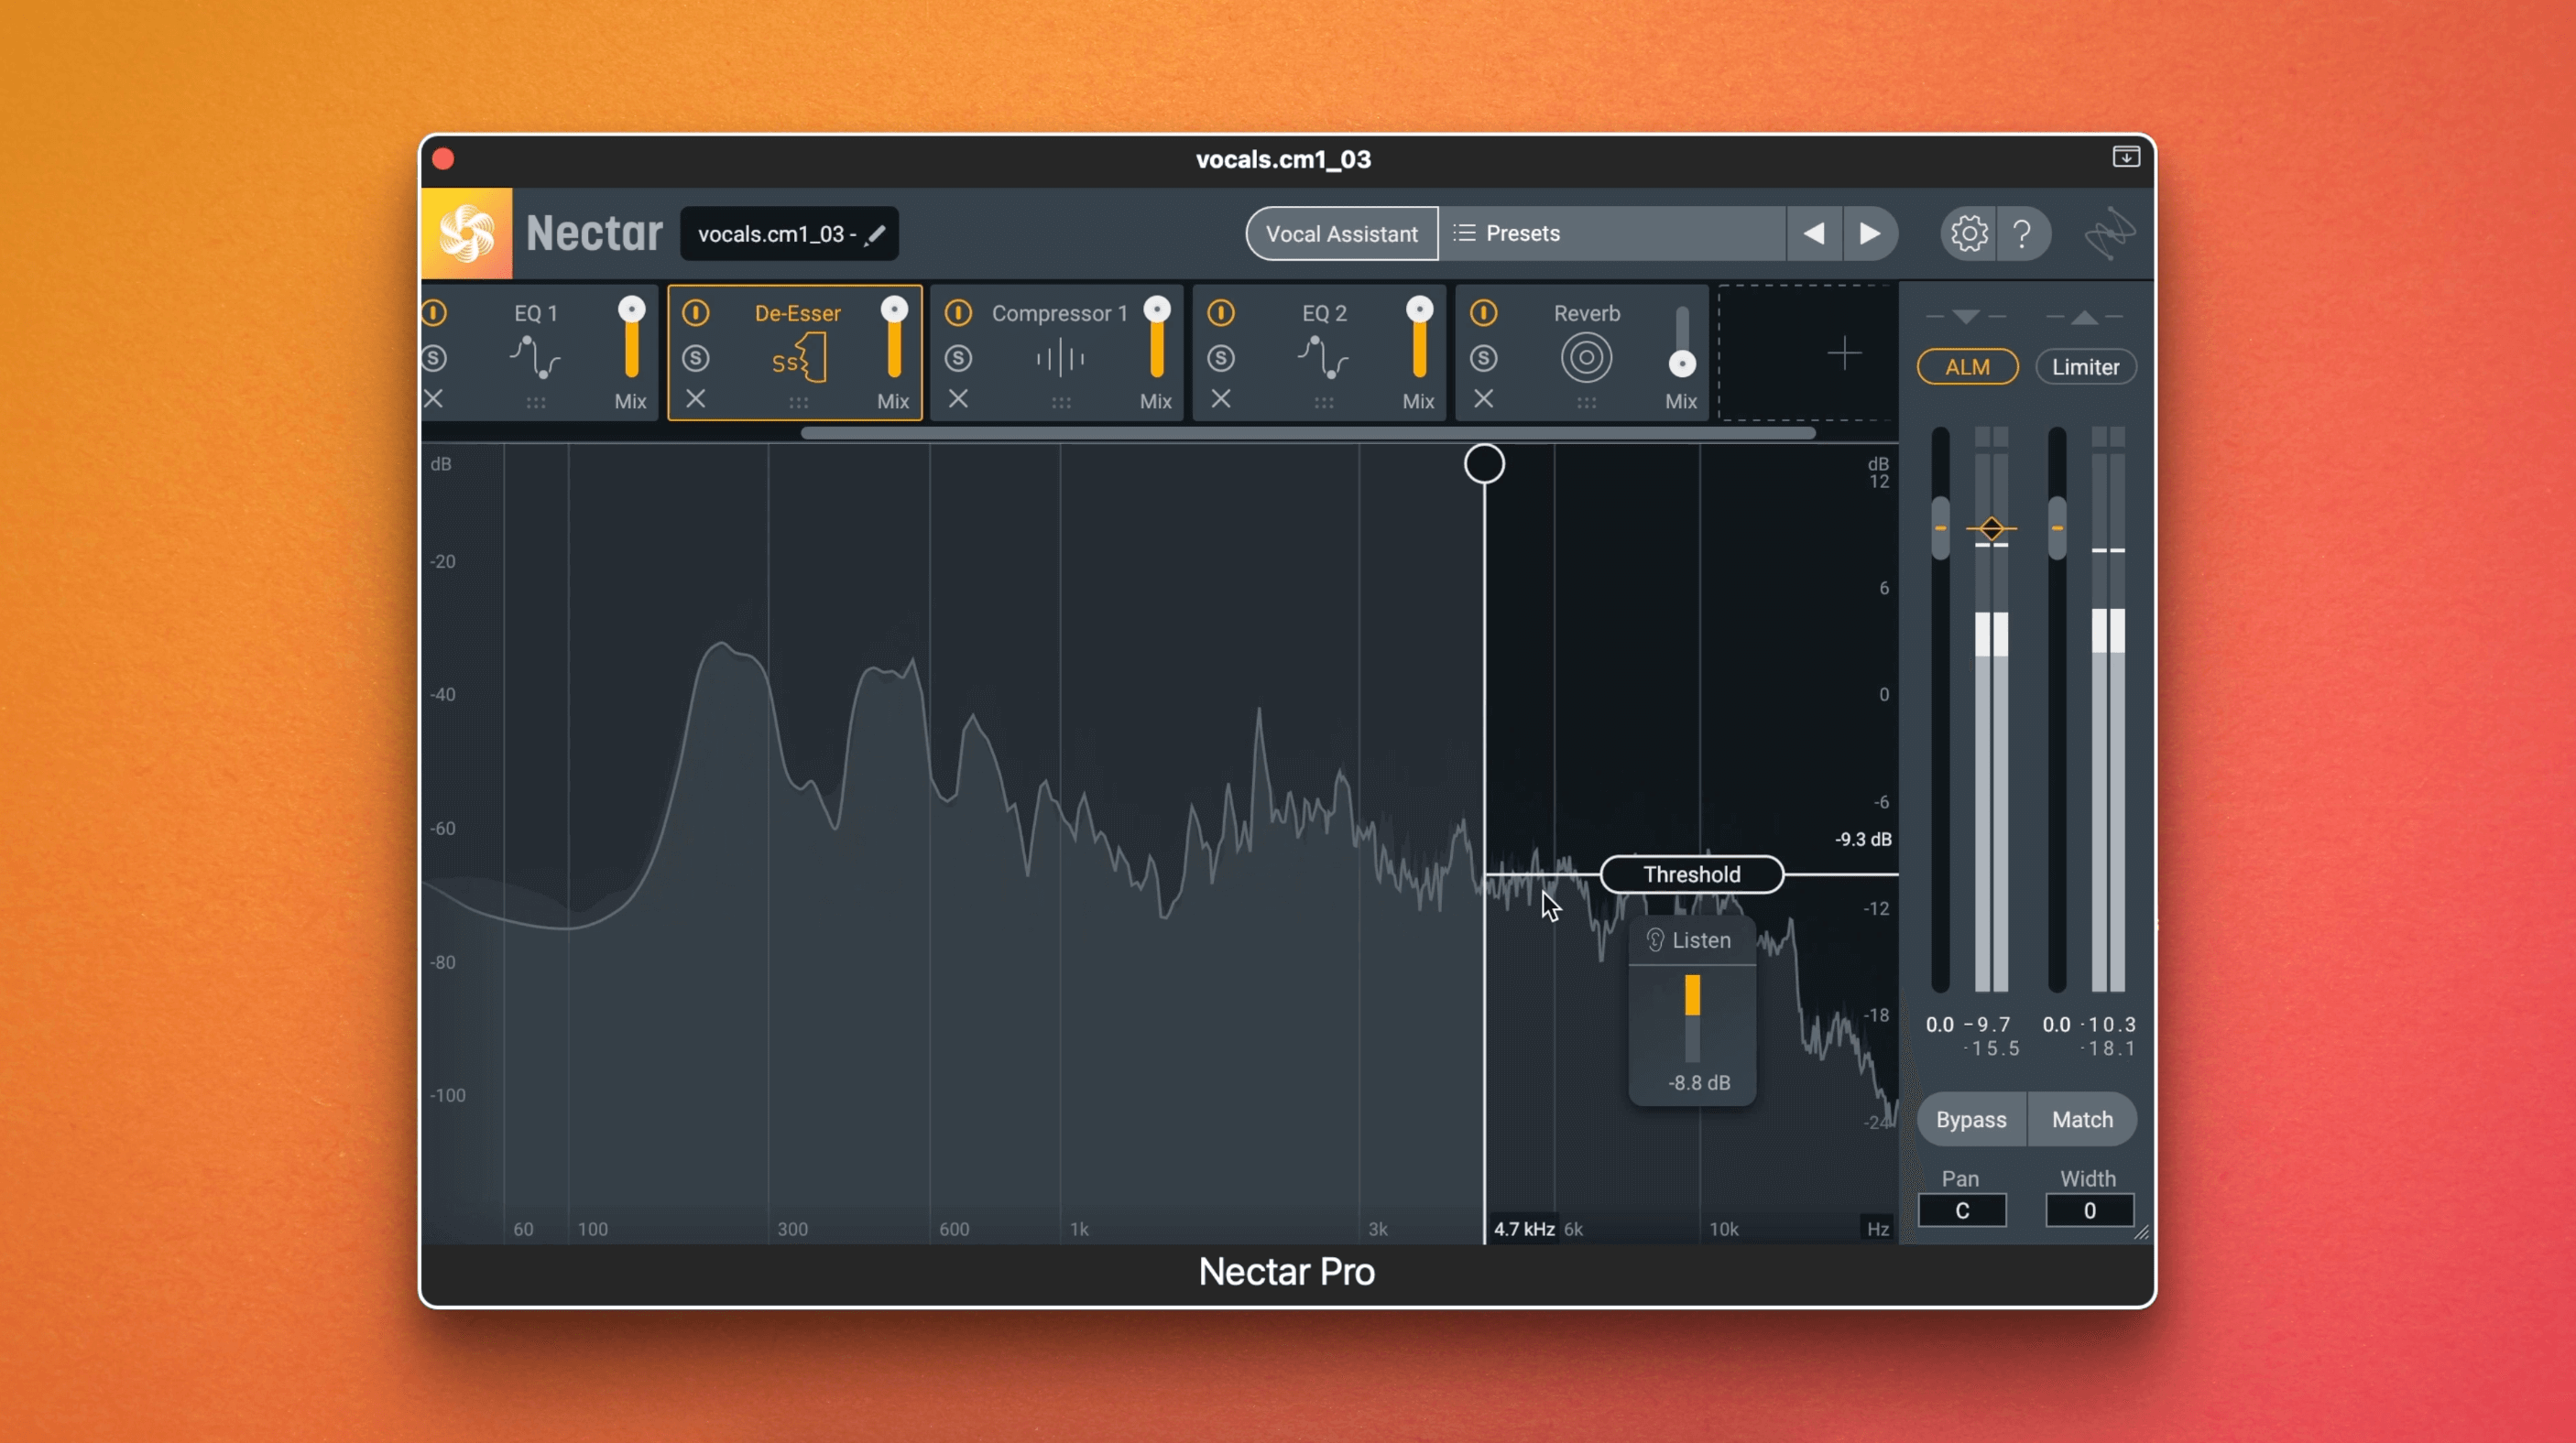Load the previous preset

pos(1814,233)
